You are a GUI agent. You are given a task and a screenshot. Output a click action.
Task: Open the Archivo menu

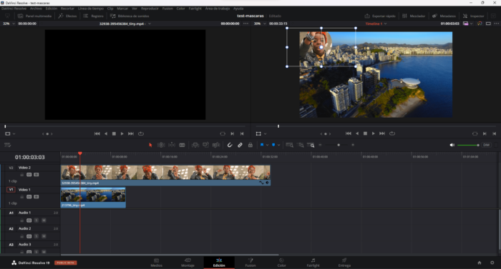click(36, 9)
